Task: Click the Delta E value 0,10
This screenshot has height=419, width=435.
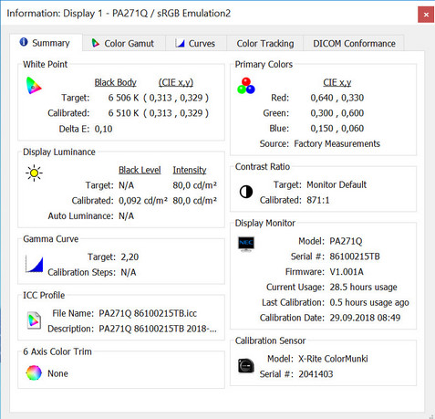Action: [x=103, y=129]
